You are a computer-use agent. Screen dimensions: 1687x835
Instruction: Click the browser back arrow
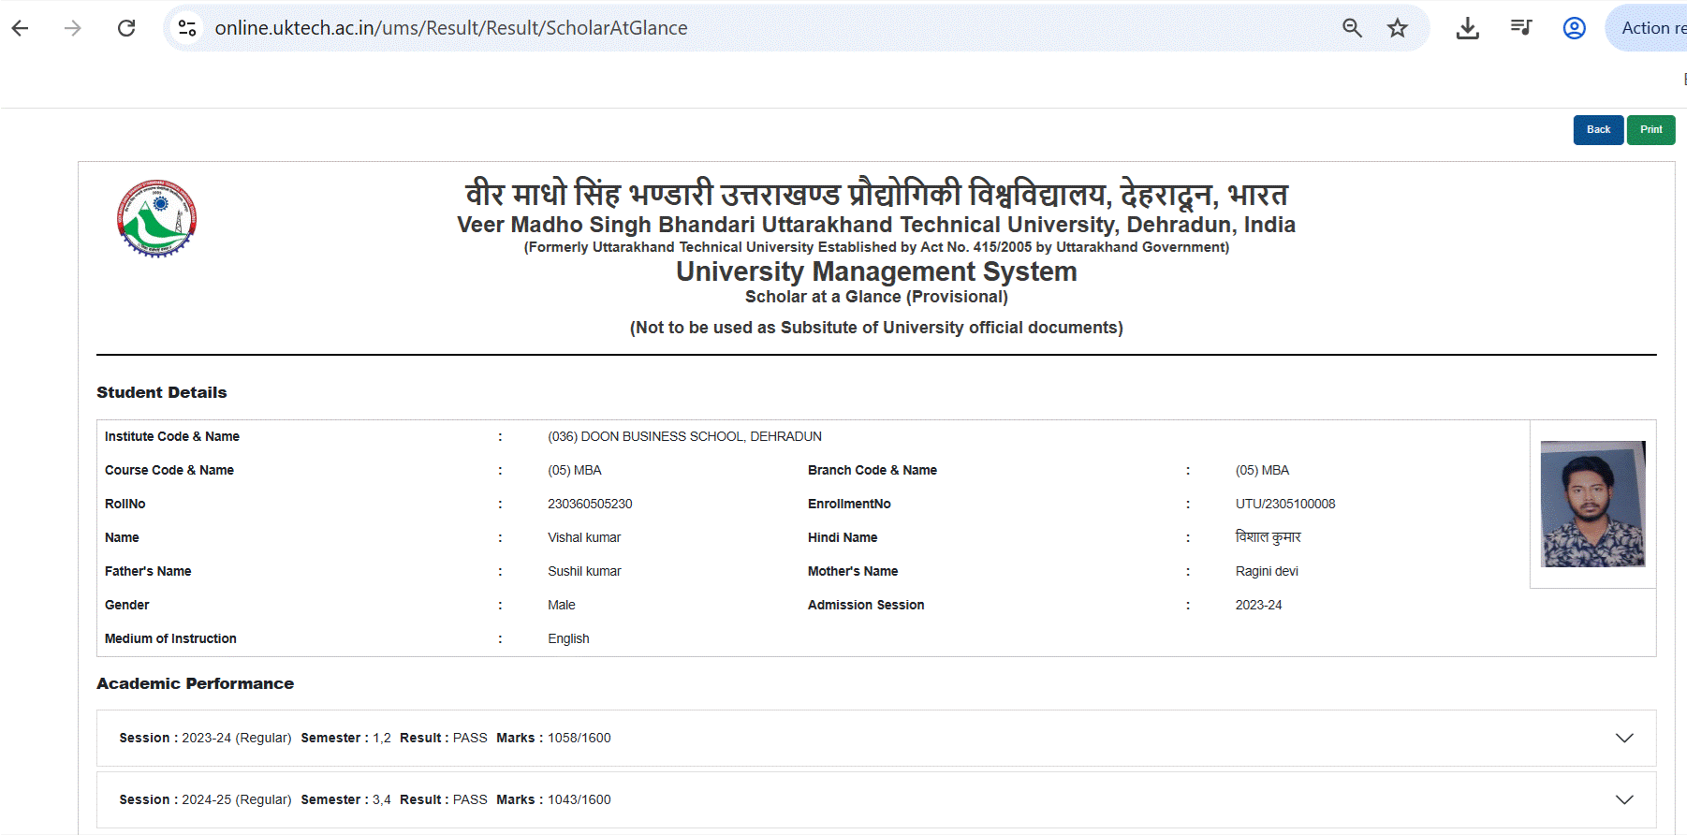pyautogui.click(x=21, y=28)
